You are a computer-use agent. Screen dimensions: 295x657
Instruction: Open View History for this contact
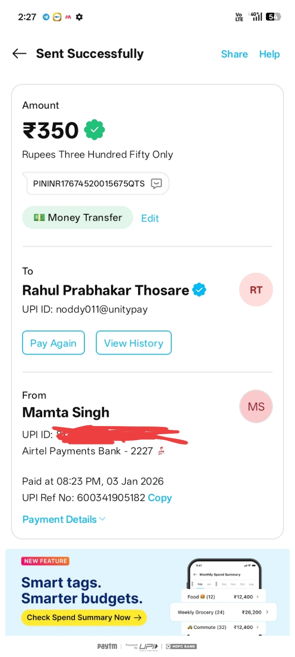pyautogui.click(x=133, y=343)
